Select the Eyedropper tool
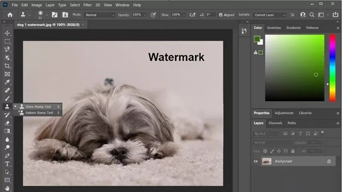This screenshot has height=192, width=342. 7,82
